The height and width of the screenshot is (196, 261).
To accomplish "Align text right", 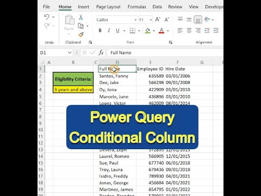I will pyautogui.click(x=198, y=30).
